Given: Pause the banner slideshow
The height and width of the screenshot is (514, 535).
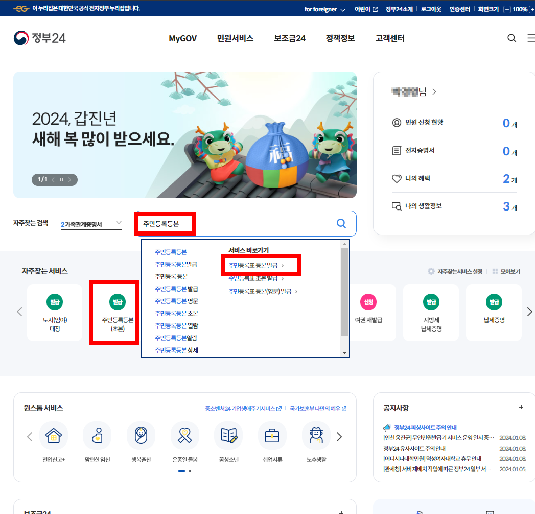Looking at the screenshot, I should pyautogui.click(x=61, y=180).
